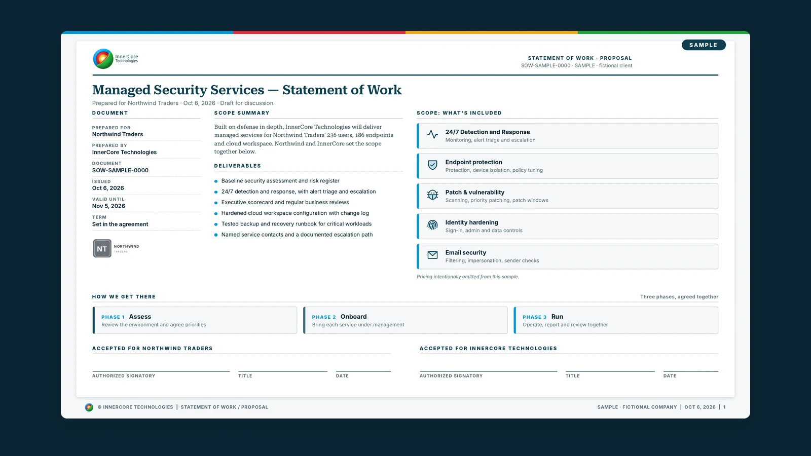Click the Northwind Traders Title signature line
The height and width of the screenshot is (456, 811).
283,371
